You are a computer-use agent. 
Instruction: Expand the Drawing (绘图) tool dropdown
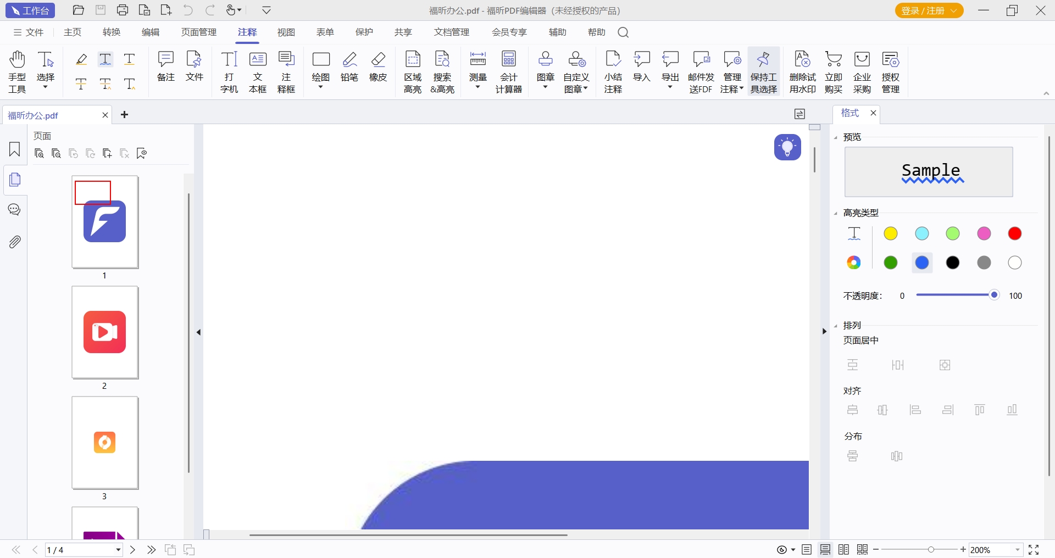321,87
